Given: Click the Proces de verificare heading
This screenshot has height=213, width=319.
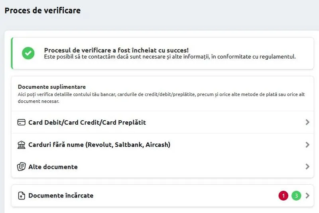Looking at the screenshot, I should click(43, 11).
